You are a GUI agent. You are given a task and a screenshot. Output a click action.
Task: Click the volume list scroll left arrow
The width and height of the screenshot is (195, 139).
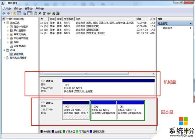[41, 74]
